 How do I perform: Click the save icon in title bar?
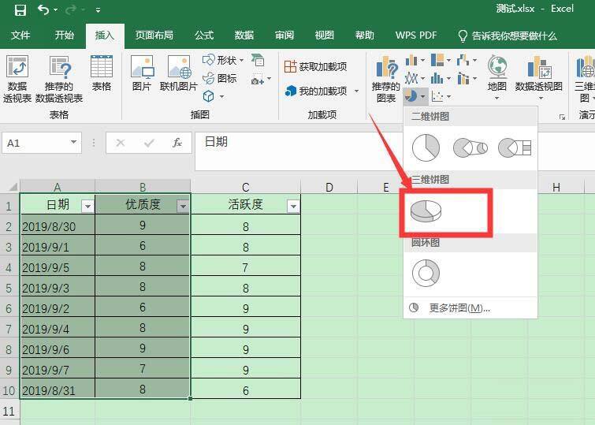(20, 10)
